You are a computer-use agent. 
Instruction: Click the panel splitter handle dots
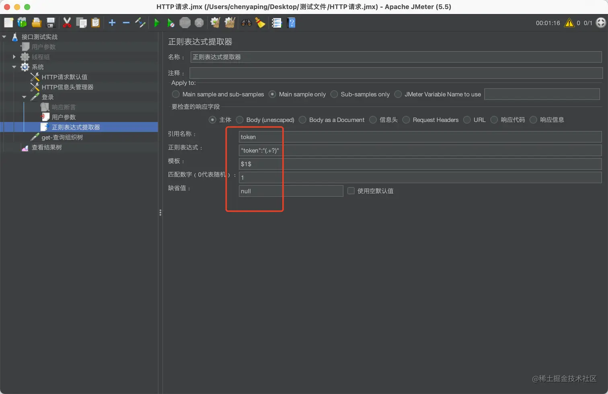pyautogui.click(x=160, y=213)
